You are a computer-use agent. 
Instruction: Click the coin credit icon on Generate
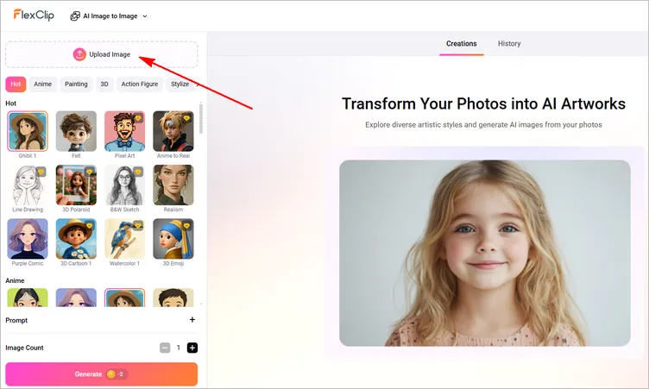tap(110, 374)
